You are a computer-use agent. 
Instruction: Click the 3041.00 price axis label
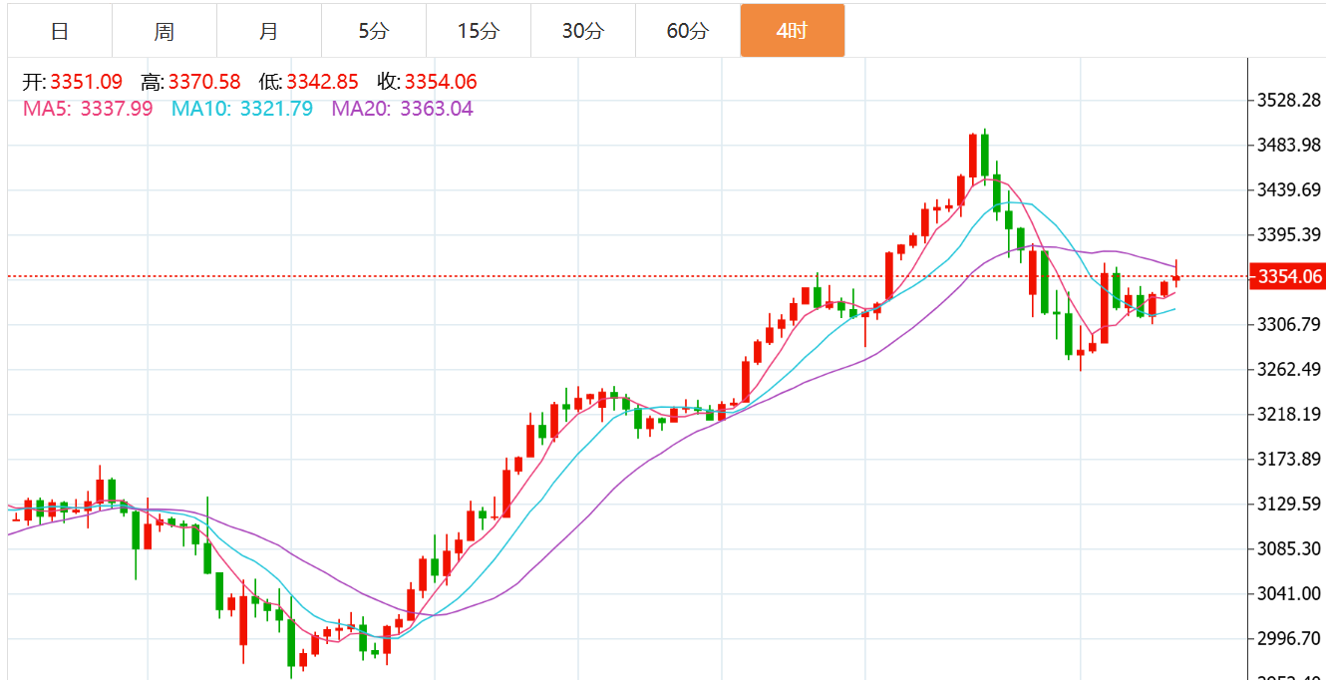click(x=1289, y=593)
